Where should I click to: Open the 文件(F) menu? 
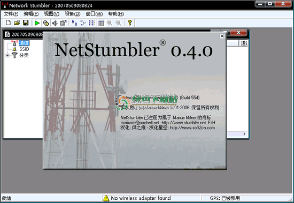click(11, 14)
